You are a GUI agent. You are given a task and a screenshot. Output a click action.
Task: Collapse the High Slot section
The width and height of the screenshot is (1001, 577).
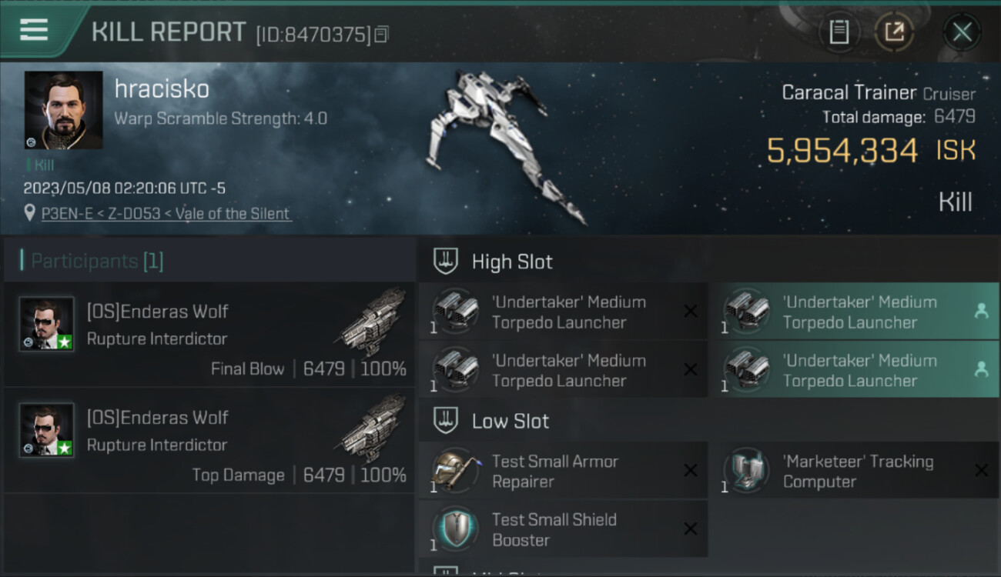point(446,262)
